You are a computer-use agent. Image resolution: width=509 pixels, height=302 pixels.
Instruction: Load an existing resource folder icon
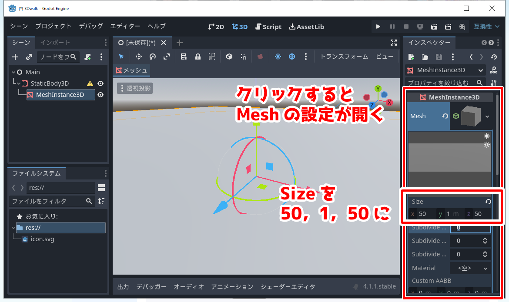pos(425,57)
